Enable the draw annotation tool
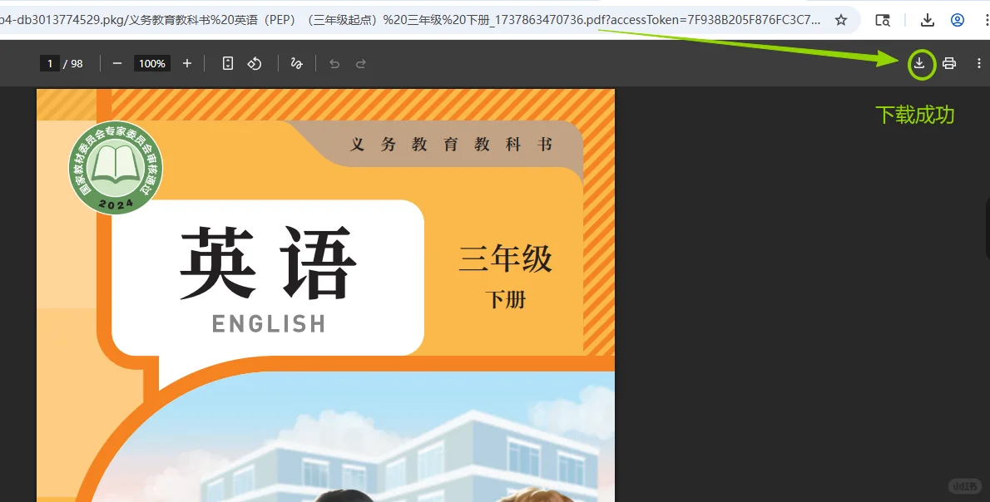The image size is (990, 502). click(296, 63)
